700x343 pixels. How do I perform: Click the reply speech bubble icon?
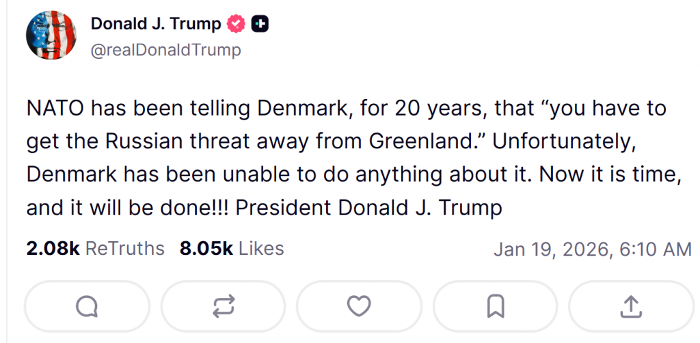click(x=87, y=307)
